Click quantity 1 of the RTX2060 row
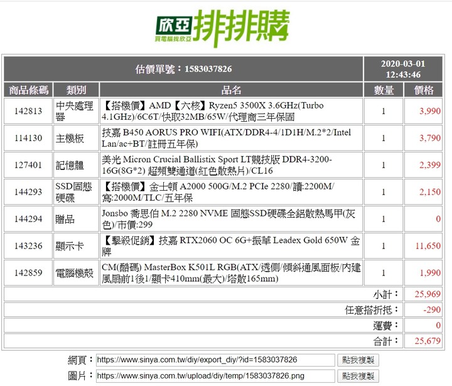 click(x=384, y=246)
